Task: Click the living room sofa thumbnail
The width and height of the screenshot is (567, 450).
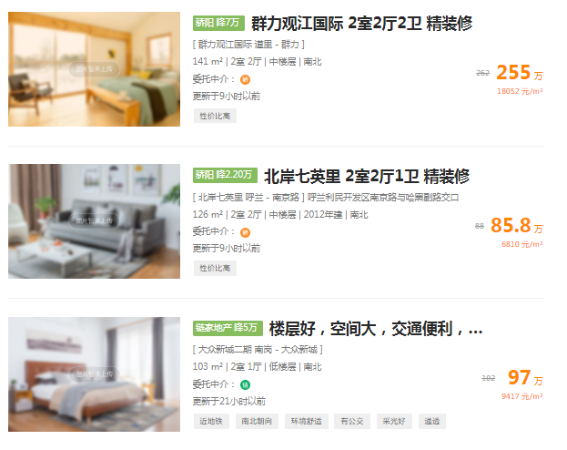Action: (x=94, y=221)
